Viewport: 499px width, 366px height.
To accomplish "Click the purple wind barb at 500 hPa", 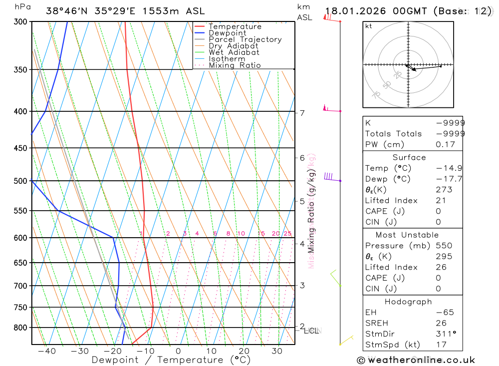I will pyautogui.click(x=332, y=177).
